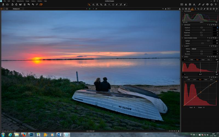Viewport: 219px width, 137px height.
Task: Select the Blue channel tab in Curve
Action: click(211, 79)
